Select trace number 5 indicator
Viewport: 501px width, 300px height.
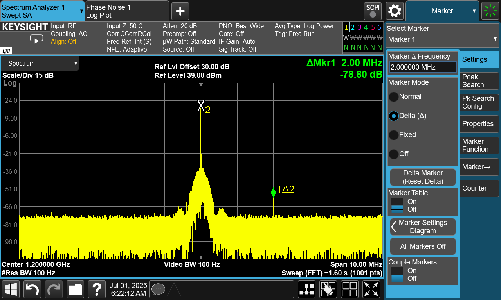[x=373, y=27]
